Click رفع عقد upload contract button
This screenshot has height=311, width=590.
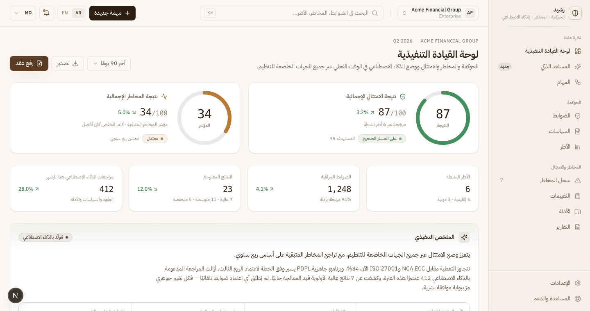(x=29, y=63)
